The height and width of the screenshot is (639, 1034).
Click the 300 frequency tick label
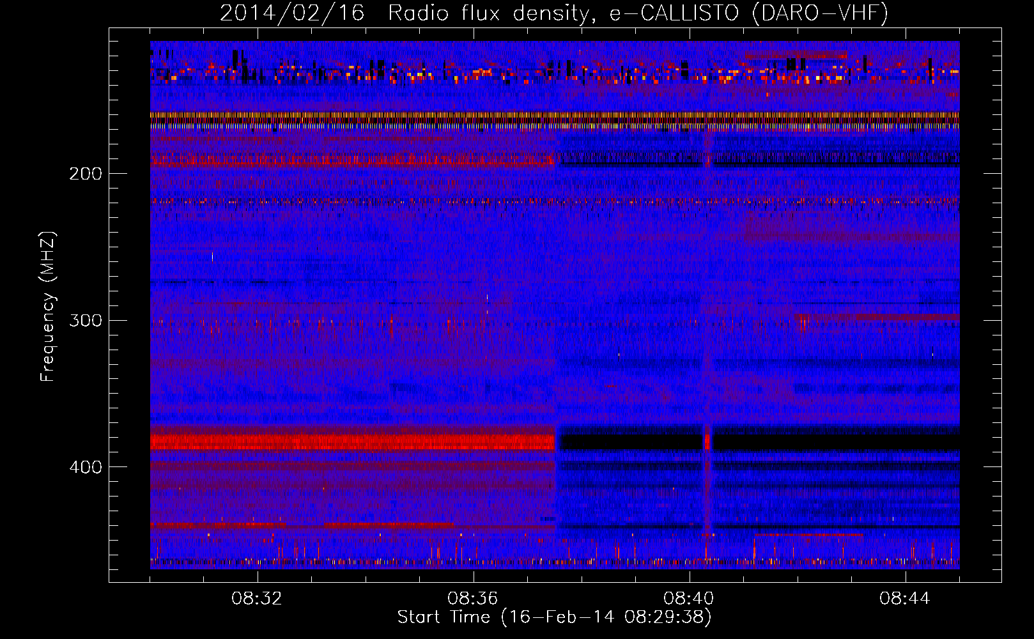tap(86, 320)
